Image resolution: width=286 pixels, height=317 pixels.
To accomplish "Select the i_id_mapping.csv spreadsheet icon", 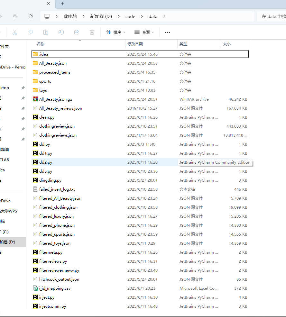I will [x=35, y=288].
